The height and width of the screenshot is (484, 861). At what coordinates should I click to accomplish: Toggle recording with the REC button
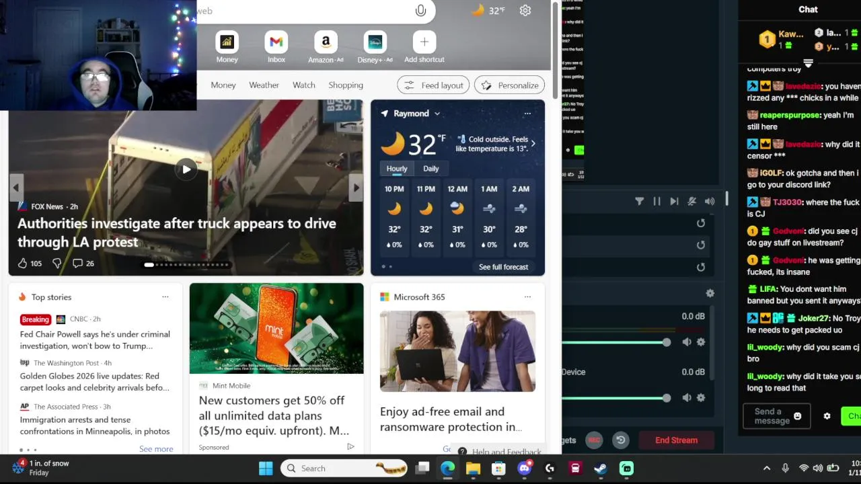click(x=594, y=440)
